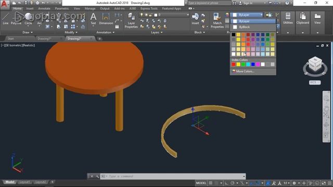The width and height of the screenshot is (333, 187).
Task: Expand the Draw panel
Action: pyautogui.click(x=28, y=32)
